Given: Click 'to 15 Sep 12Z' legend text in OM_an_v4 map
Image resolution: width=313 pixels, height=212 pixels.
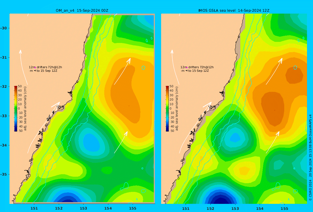Looking at the screenshot, I should [47, 71].
